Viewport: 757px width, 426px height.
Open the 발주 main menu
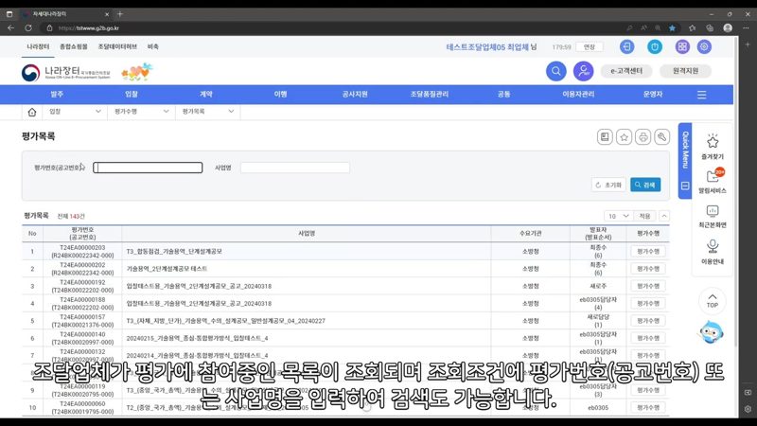[x=57, y=94]
